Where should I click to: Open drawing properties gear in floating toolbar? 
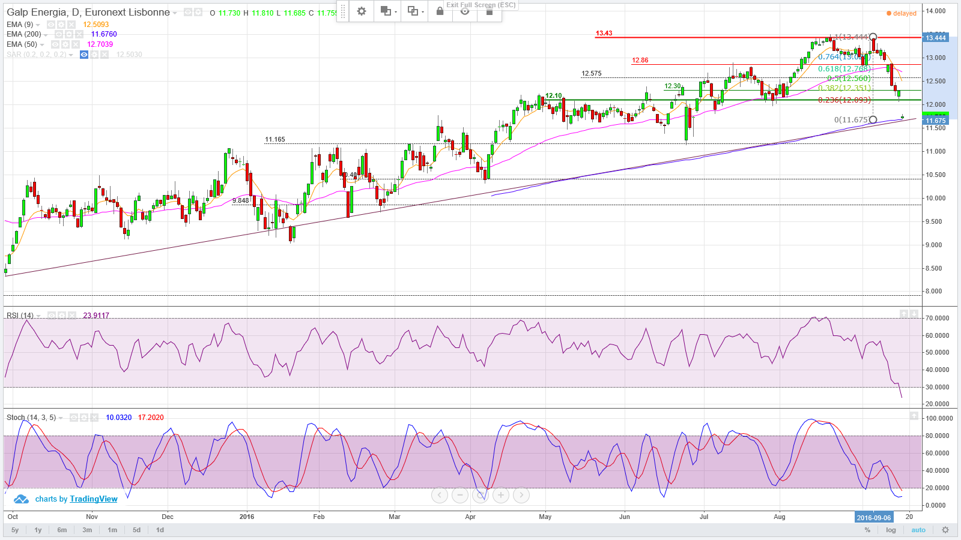(362, 11)
